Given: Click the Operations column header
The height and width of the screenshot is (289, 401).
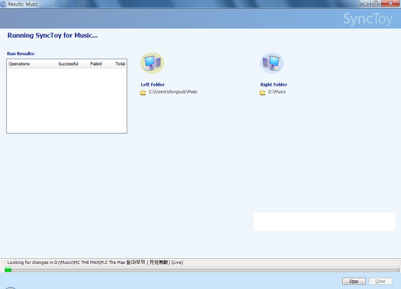Looking at the screenshot, I should click(x=19, y=64).
